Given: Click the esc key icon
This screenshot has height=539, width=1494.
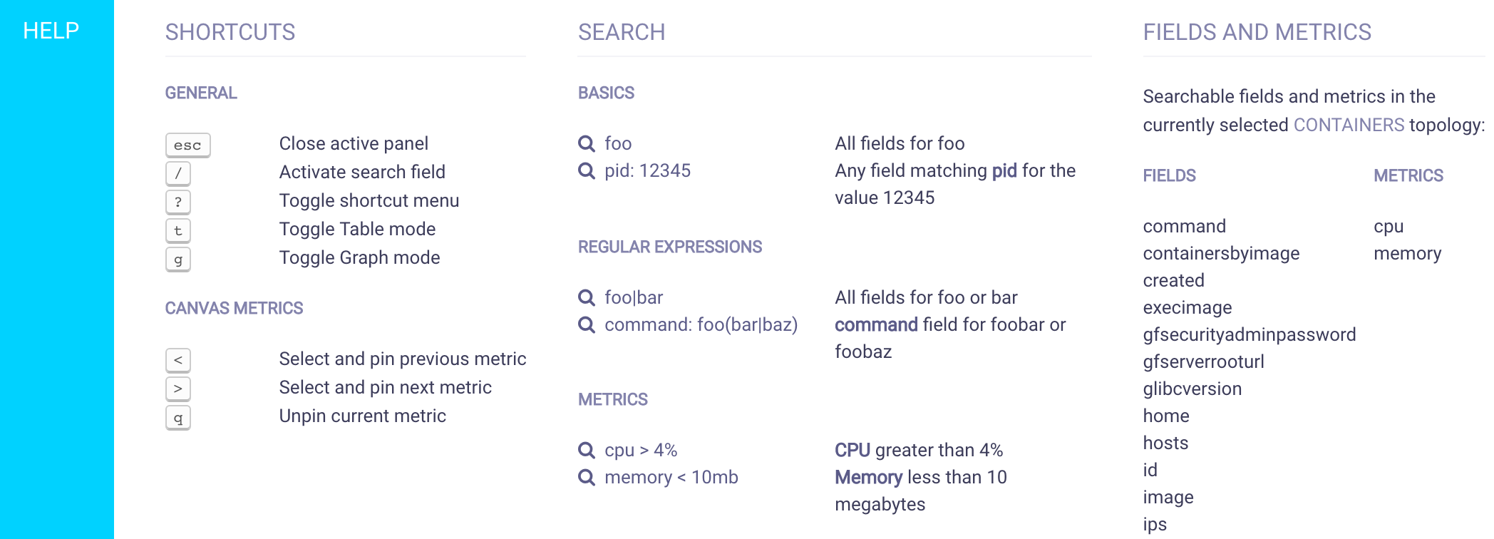Looking at the screenshot, I should click(187, 145).
